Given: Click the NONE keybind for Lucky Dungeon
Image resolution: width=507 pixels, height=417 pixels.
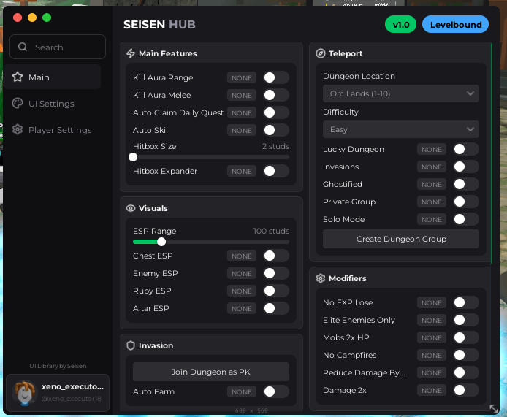Looking at the screenshot, I should click(432, 149).
